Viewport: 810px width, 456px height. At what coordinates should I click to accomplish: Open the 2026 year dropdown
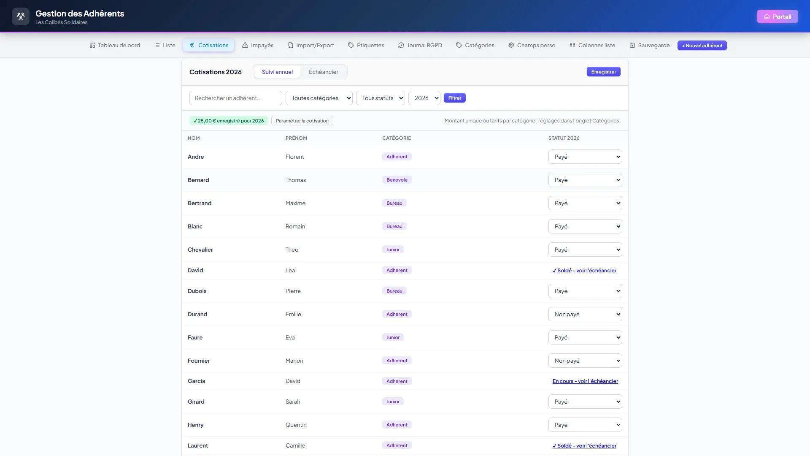424,98
